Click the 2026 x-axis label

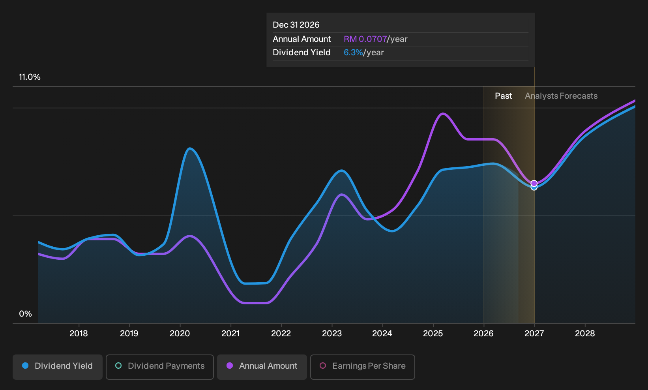483,334
